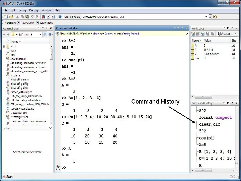
Task: Click the New script toolbar icon
Action: [6, 17]
